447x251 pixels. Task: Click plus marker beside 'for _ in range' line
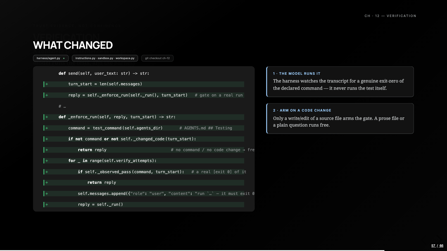point(47,161)
